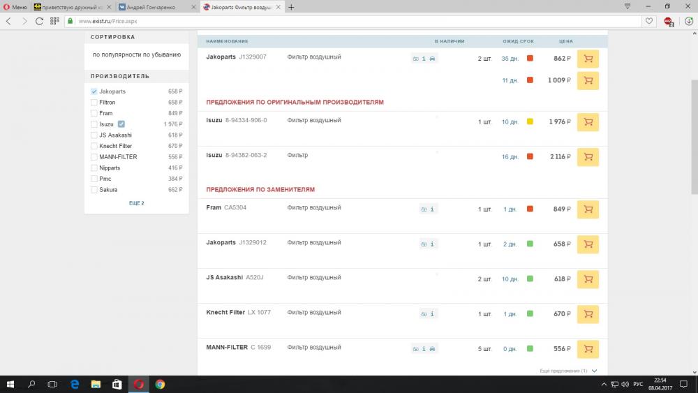Check Fram manufacturer filter
This screenshot has height=393, width=698.
coord(94,113)
